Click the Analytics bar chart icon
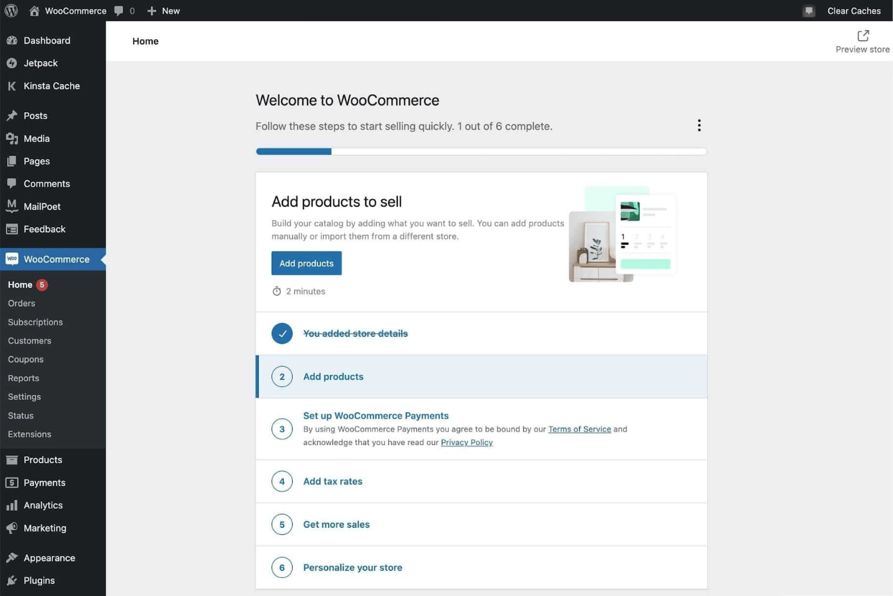 coord(11,505)
